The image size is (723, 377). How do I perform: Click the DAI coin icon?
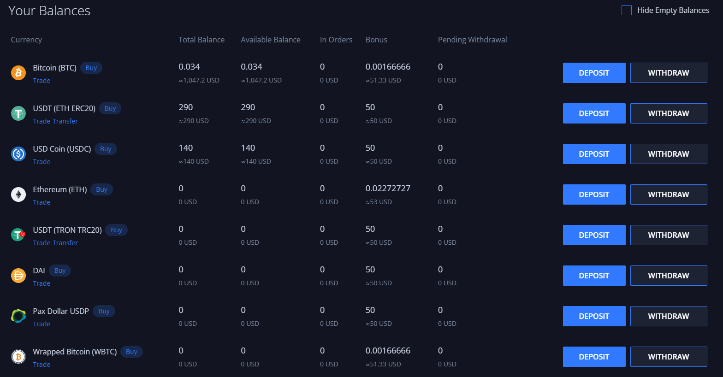[x=18, y=276]
